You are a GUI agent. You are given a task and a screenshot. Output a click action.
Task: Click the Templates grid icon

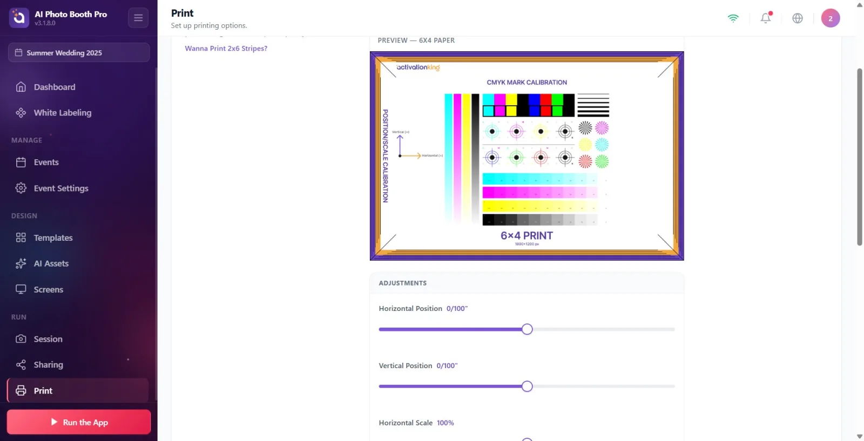[21, 238]
